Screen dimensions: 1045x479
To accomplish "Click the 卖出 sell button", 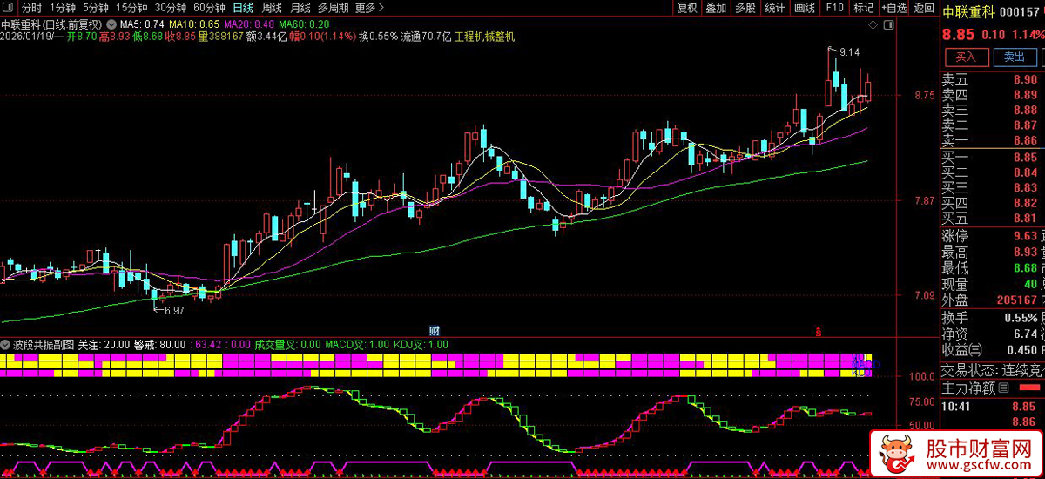I will point(1014,57).
